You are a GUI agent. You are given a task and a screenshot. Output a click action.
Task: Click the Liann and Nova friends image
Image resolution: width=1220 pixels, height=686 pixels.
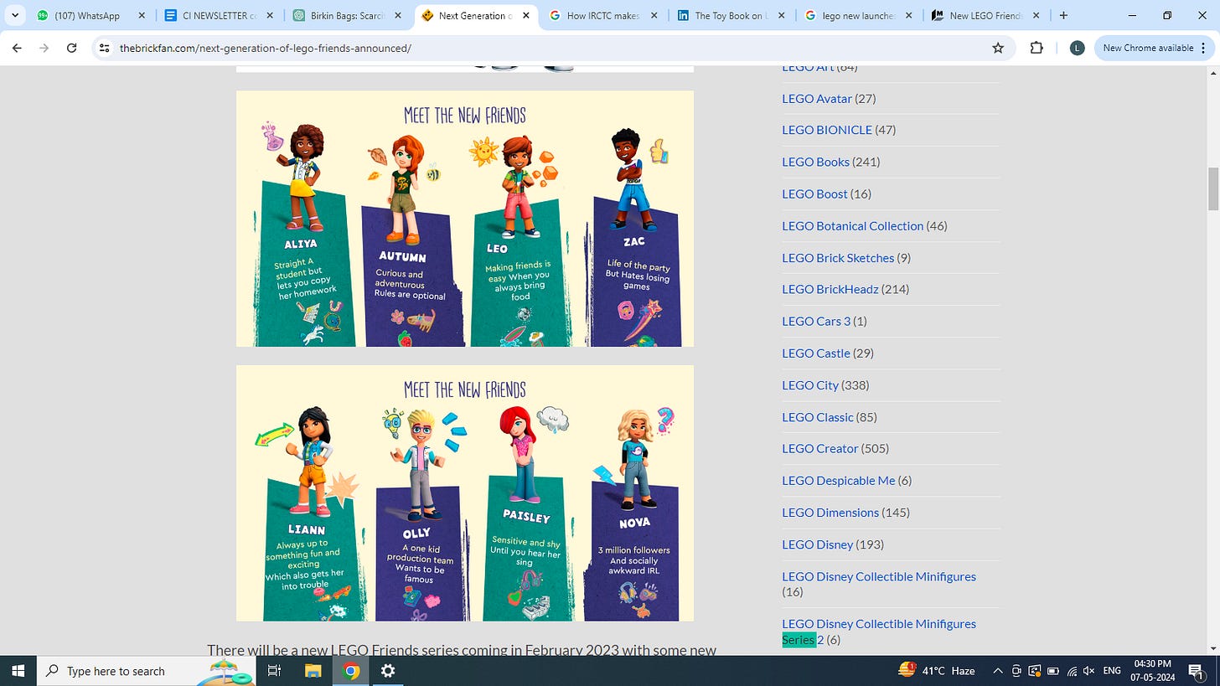[465, 493]
